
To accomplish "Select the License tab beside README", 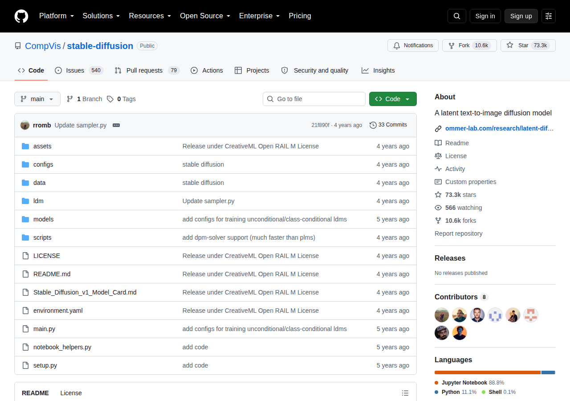I will click(x=71, y=393).
